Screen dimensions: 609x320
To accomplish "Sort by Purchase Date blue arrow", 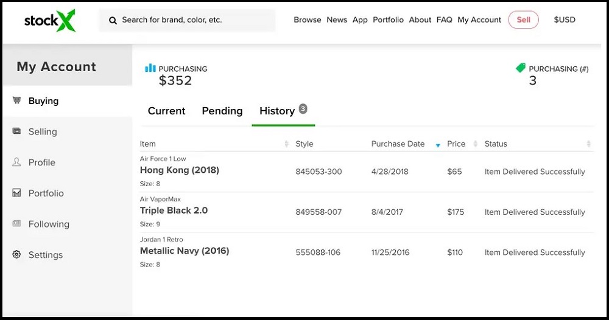I will [x=438, y=145].
